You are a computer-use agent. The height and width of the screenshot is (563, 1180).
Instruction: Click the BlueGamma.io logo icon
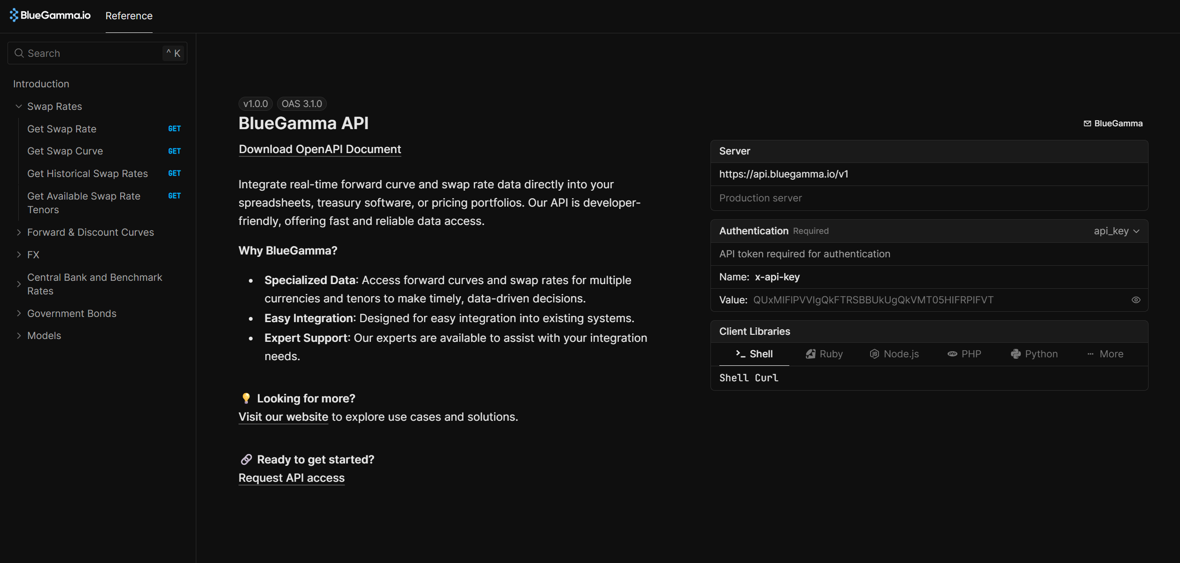coord(14,15)
